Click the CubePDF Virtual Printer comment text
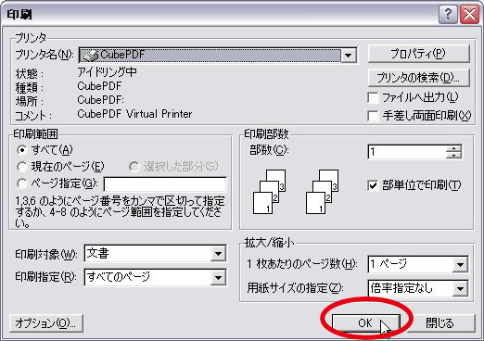484x341 pixels. (134, 114)
